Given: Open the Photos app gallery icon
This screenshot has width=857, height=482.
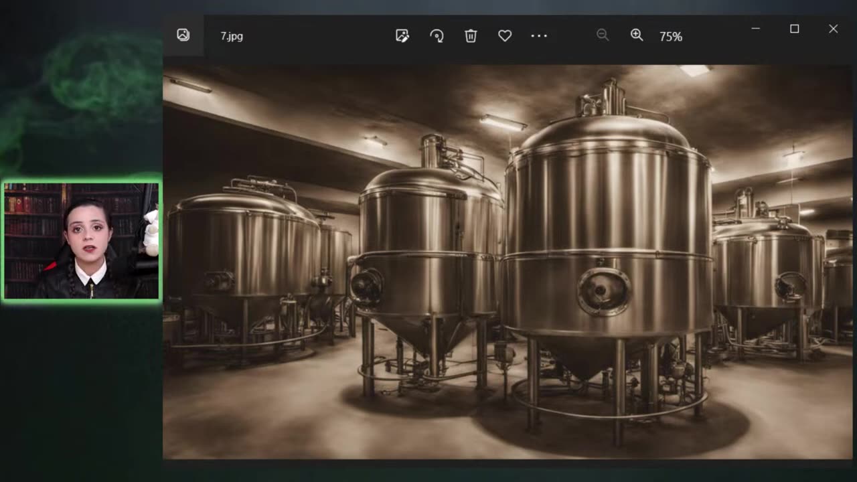Looking at the screenshot, I should (x=183, y=35).
